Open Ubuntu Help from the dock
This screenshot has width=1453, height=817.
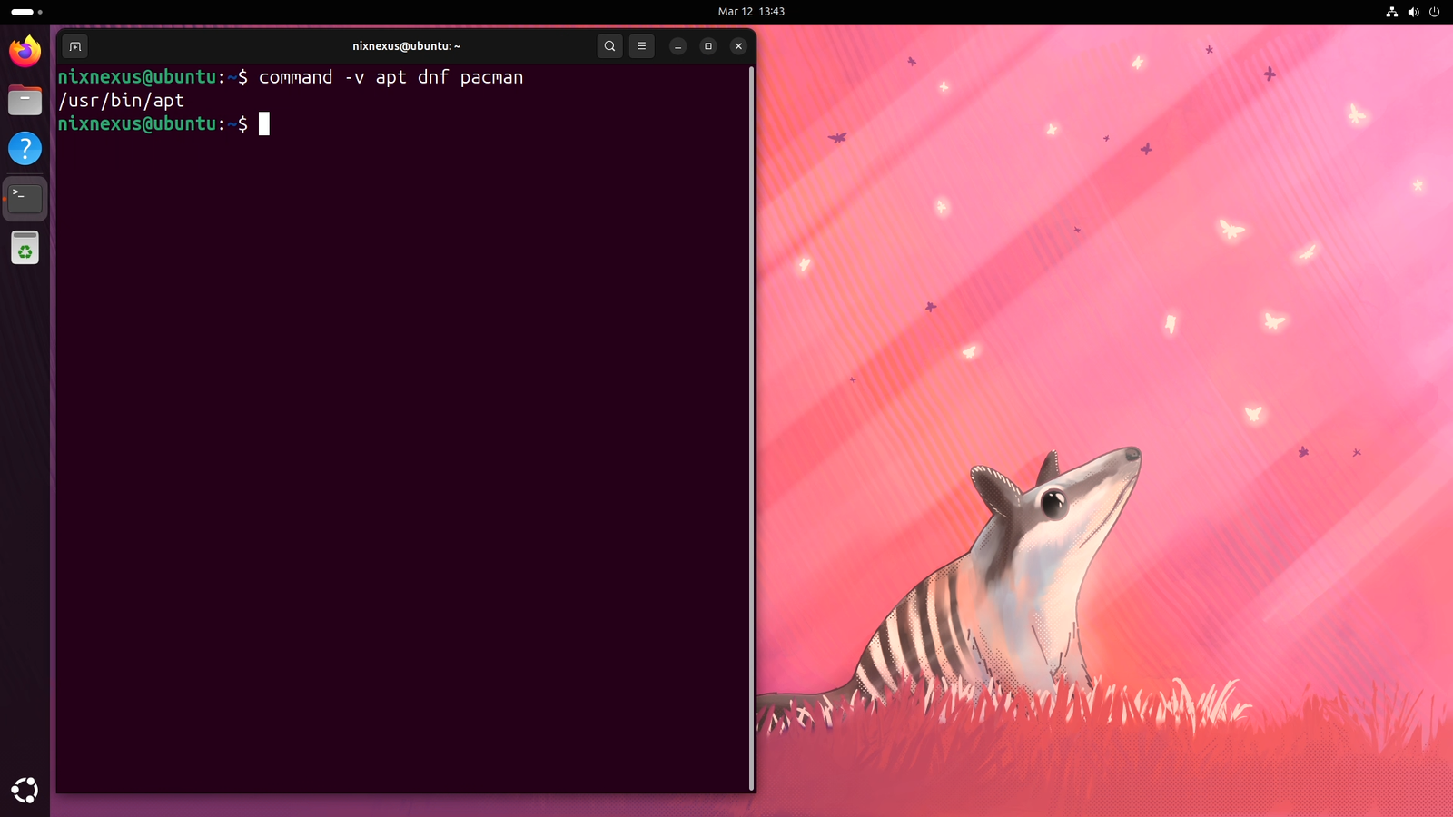click(x=25, y=149)
